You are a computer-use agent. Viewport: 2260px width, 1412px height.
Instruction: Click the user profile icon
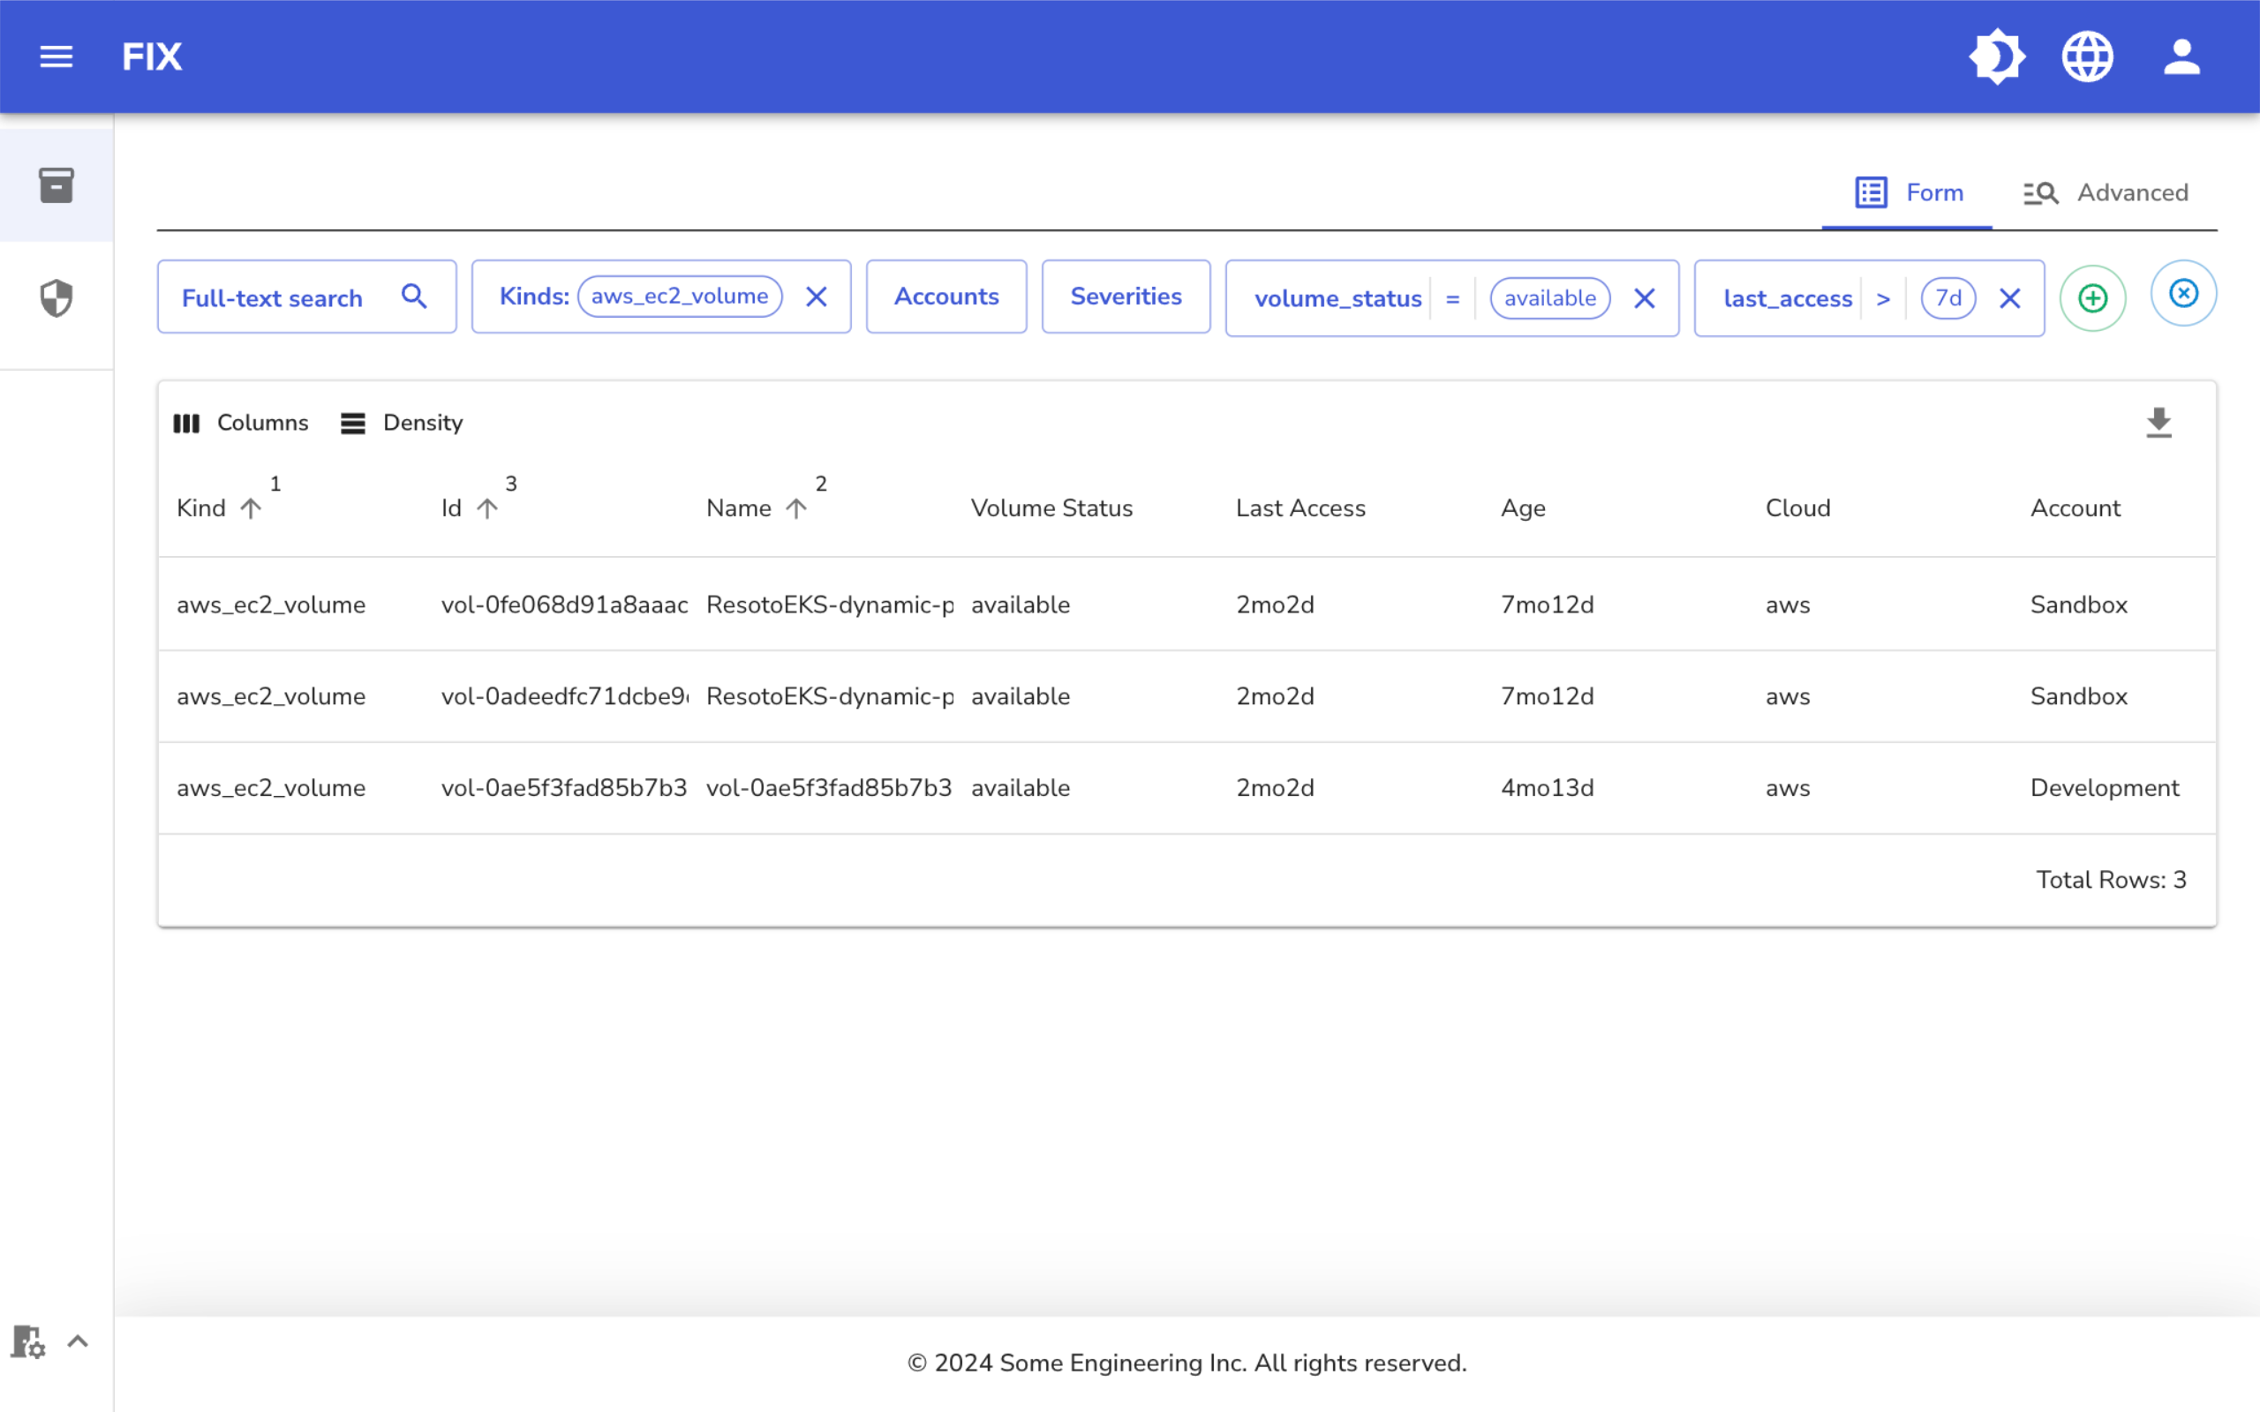pos(2183,56)
